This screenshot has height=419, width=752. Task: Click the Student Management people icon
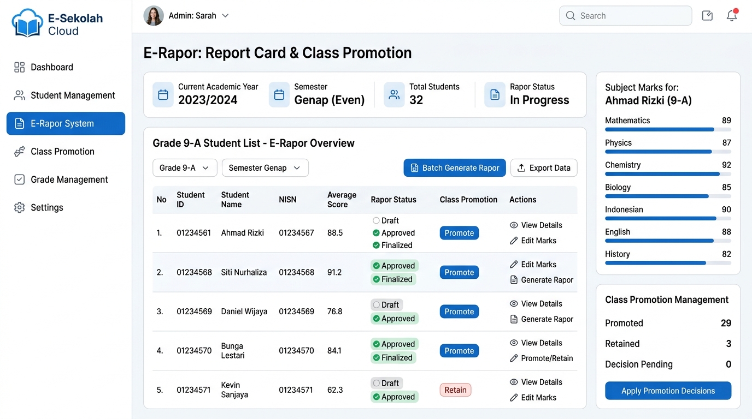[19, 95]
